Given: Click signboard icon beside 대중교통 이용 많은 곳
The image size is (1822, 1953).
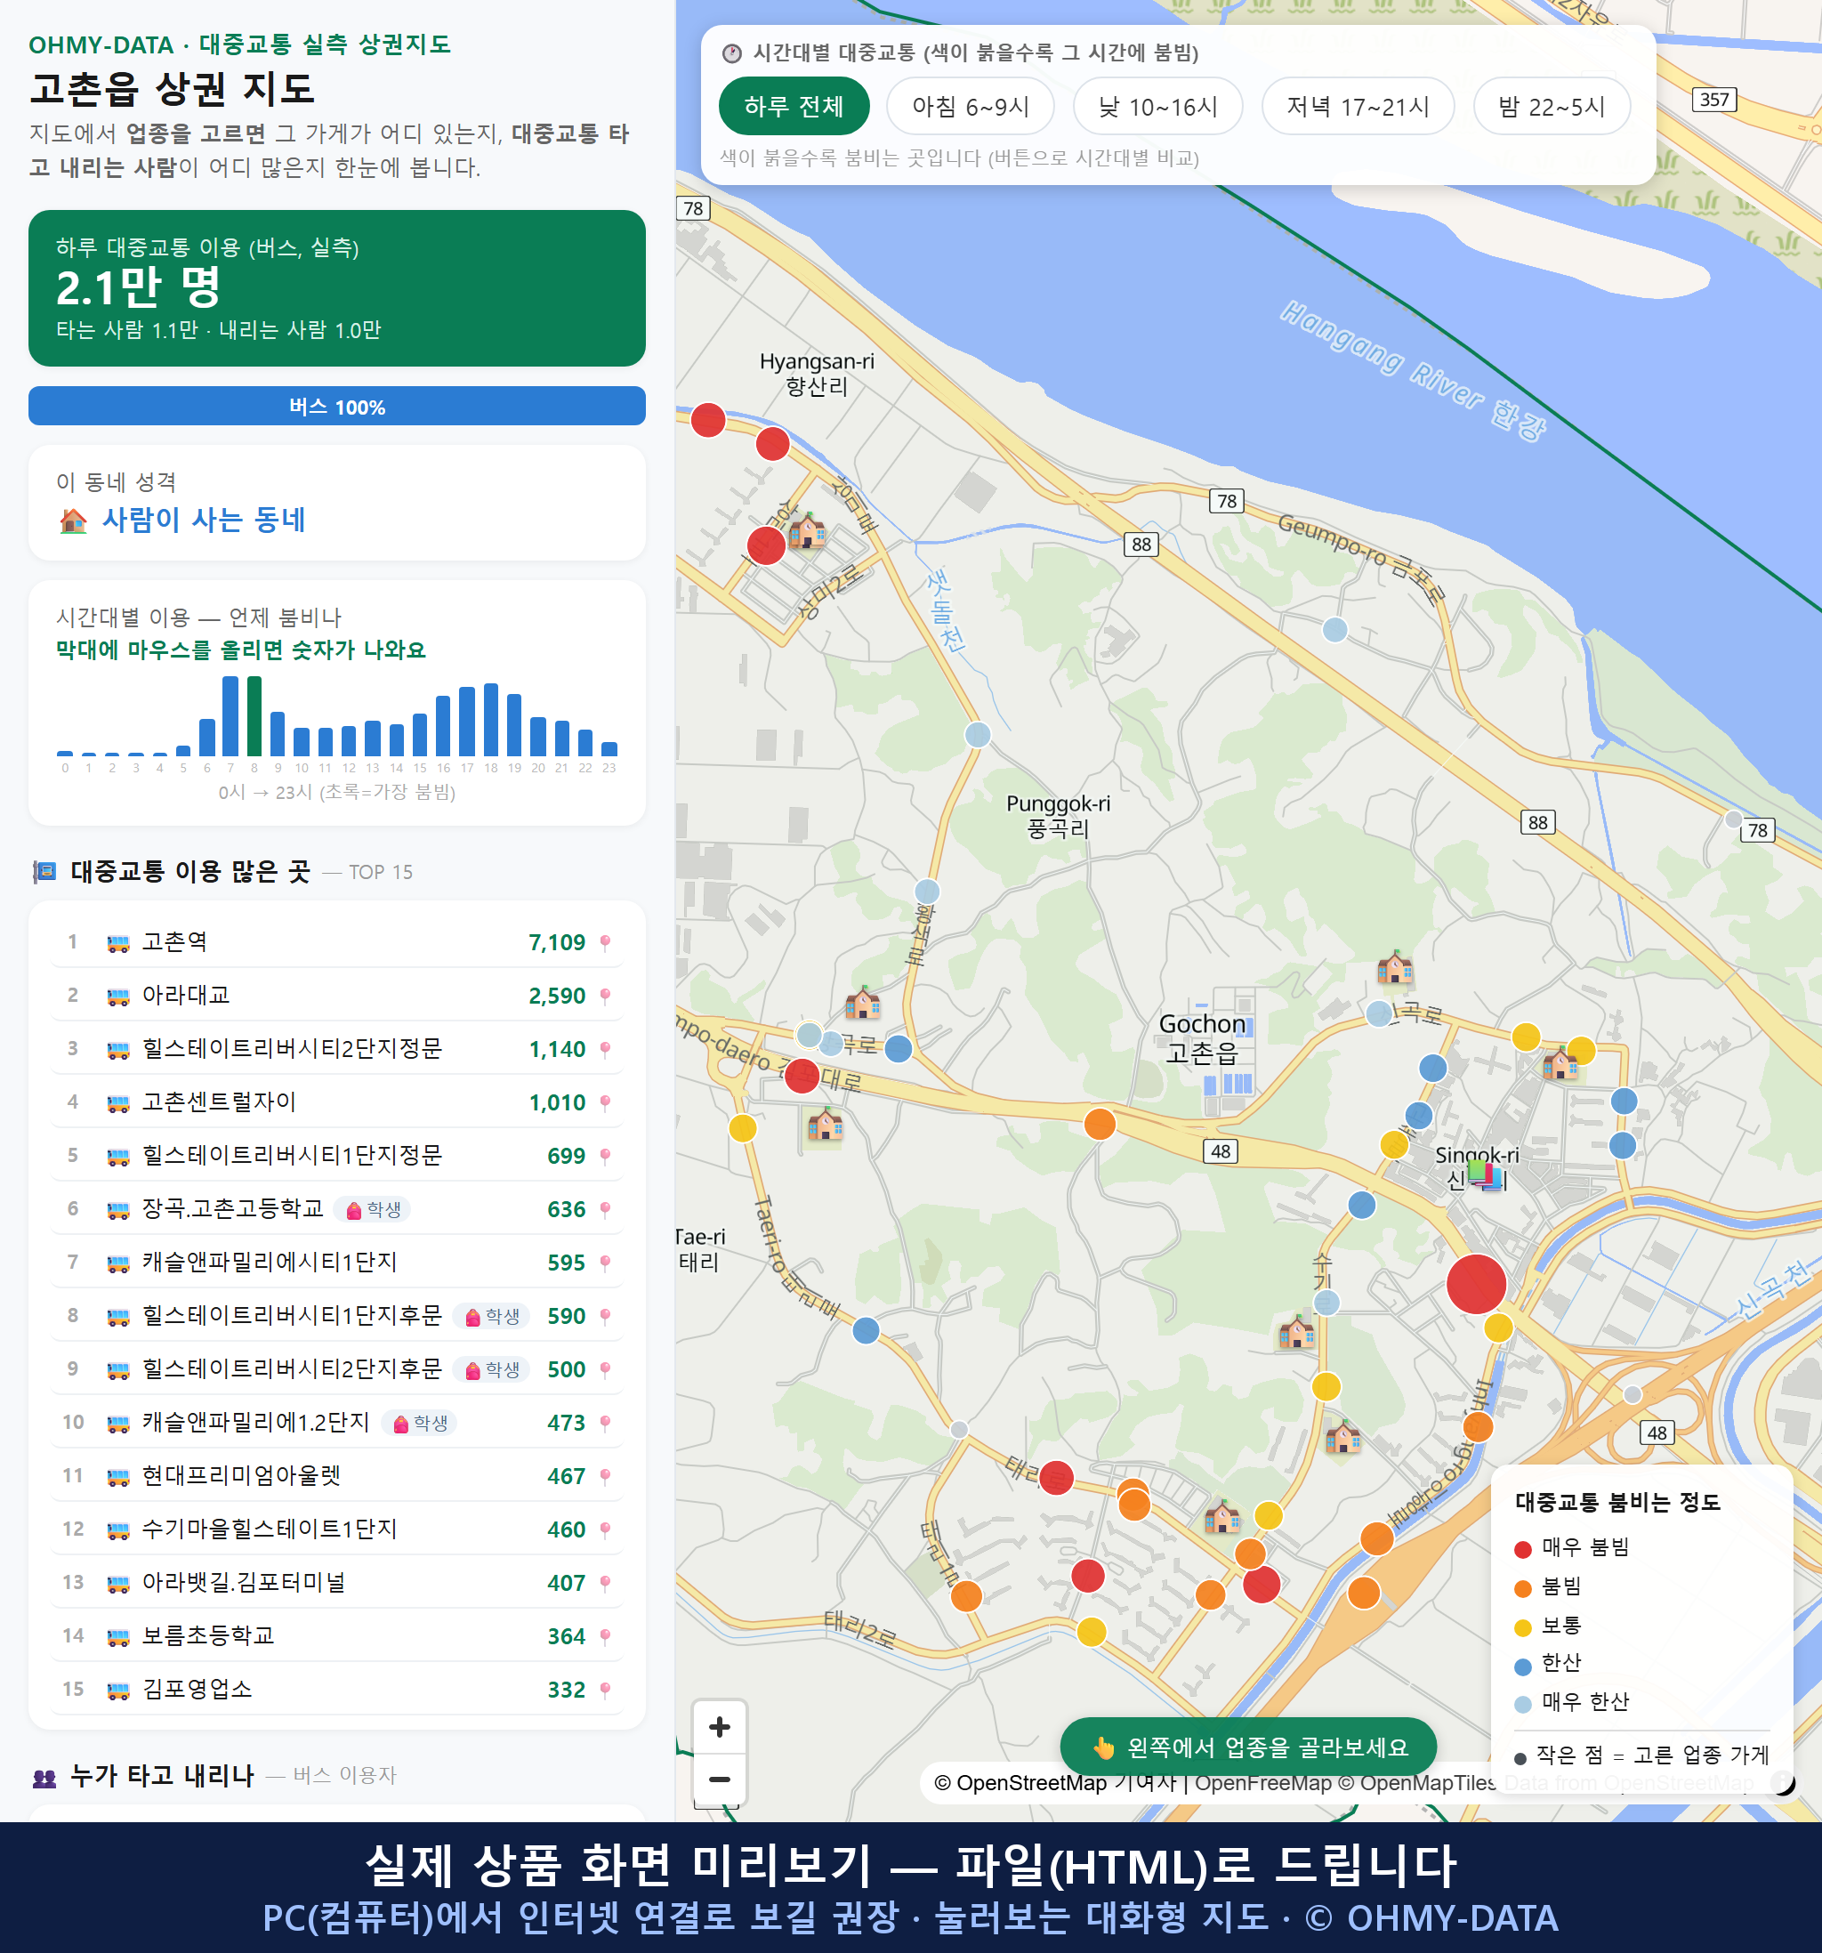Looking at the screenshot, I should click(x=44, y=871).
